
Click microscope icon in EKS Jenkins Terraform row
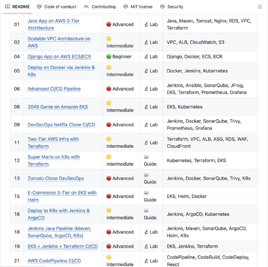click(x=146, y=246)
